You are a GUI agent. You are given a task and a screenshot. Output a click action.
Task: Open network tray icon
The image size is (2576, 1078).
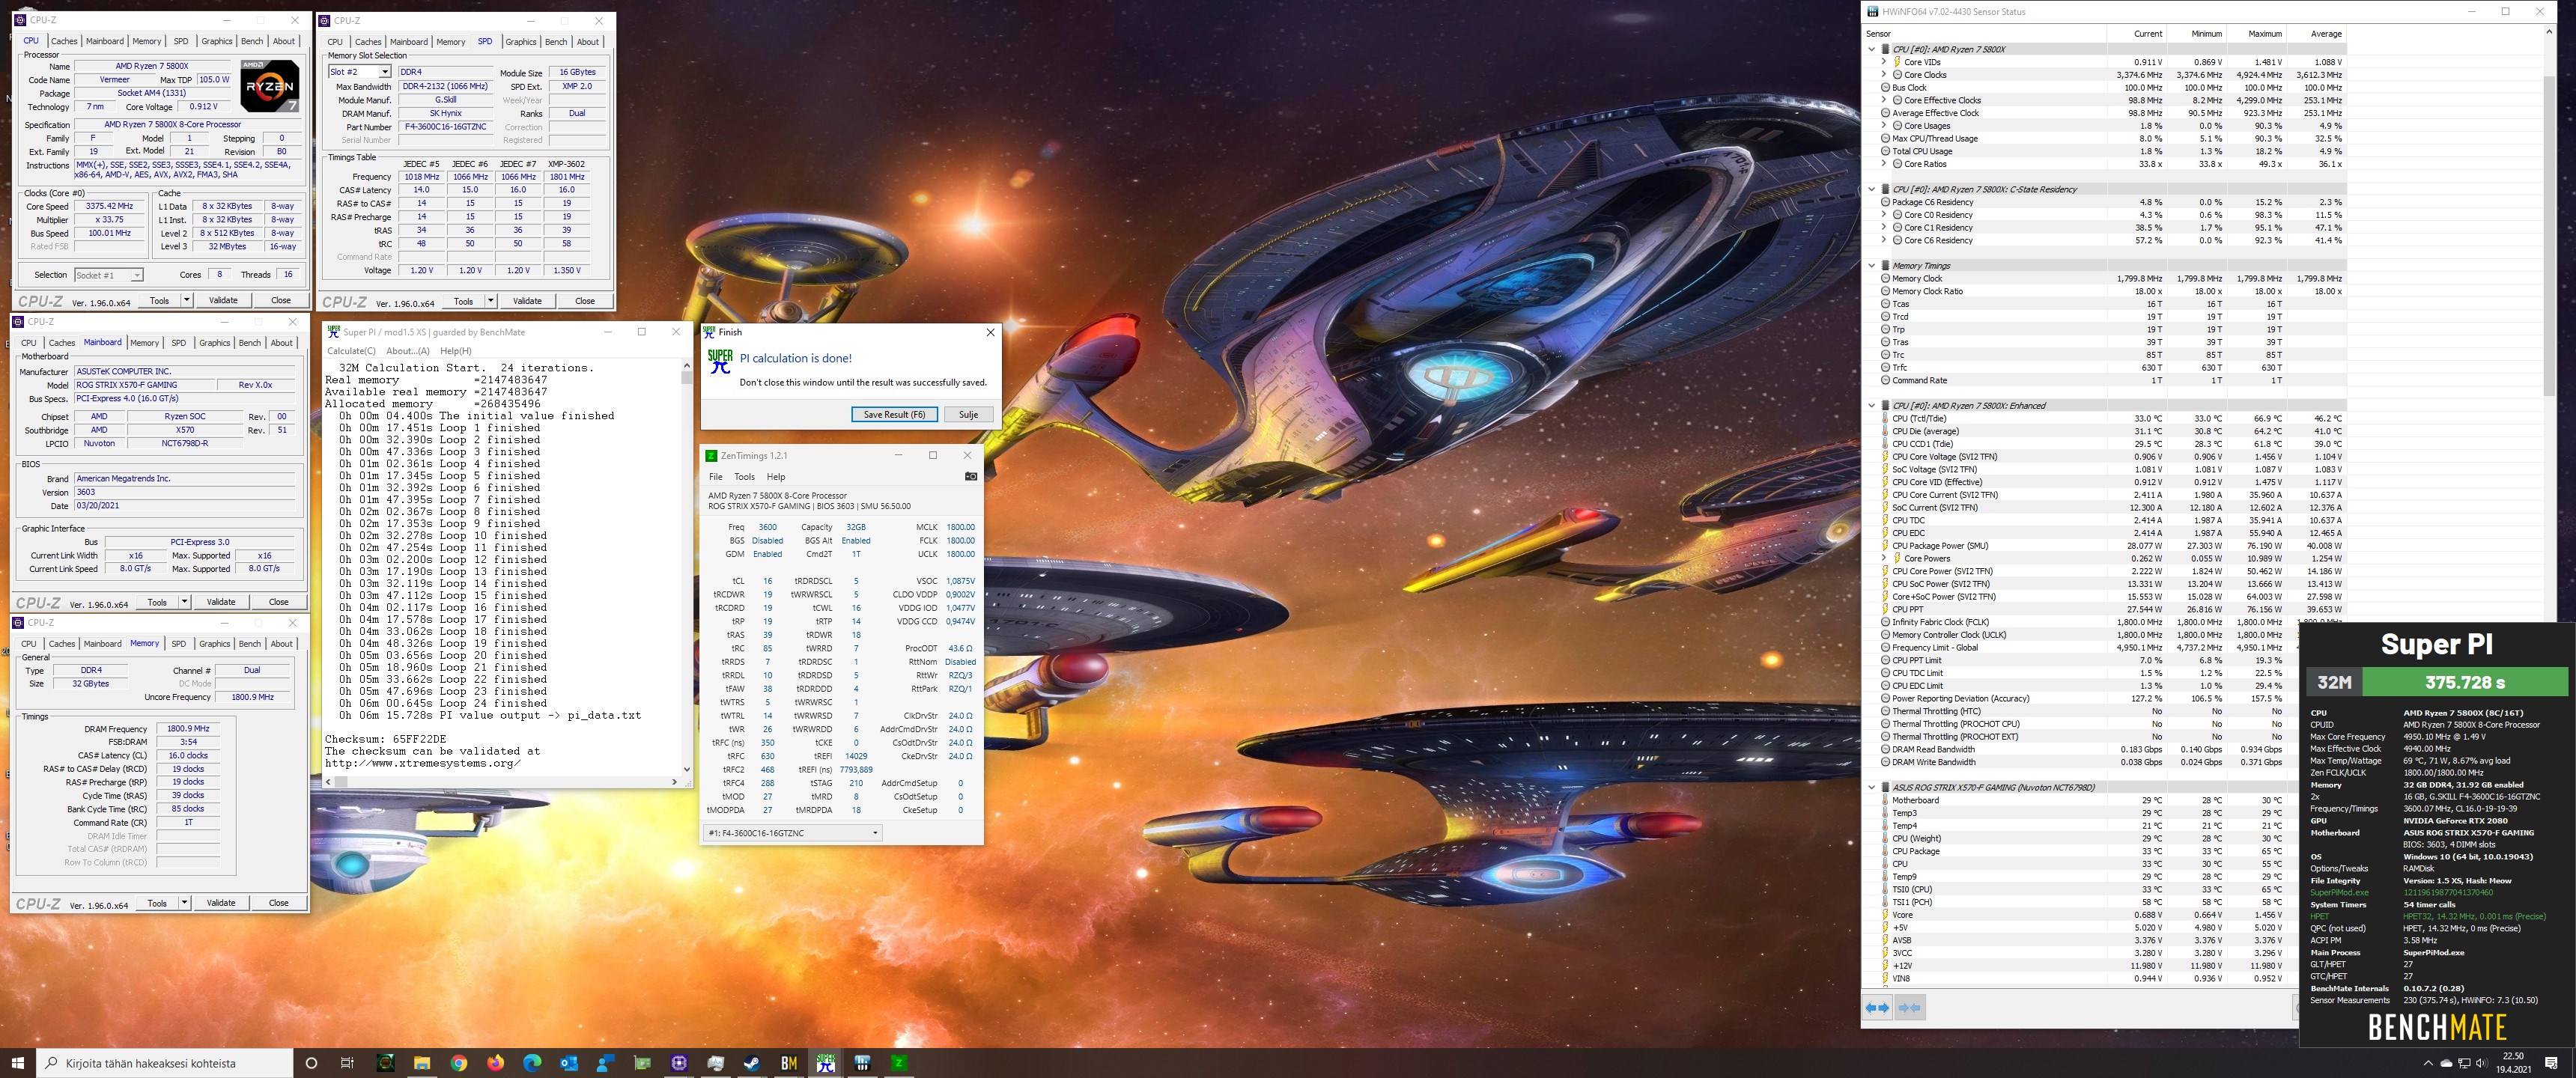pos(2464,1063)
